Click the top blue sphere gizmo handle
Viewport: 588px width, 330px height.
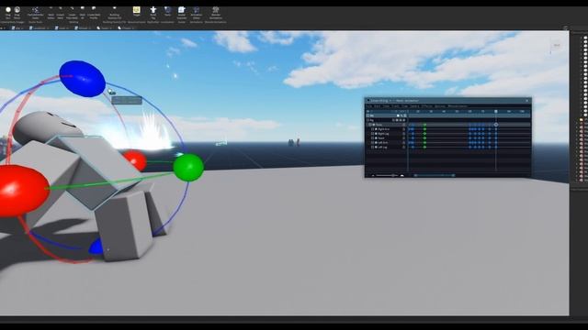[x=83, y=79]
